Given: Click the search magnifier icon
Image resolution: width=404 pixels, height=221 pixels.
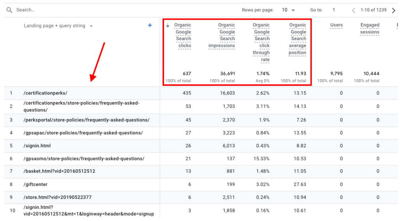Looking at the screenshot, I should coord(9,10).
